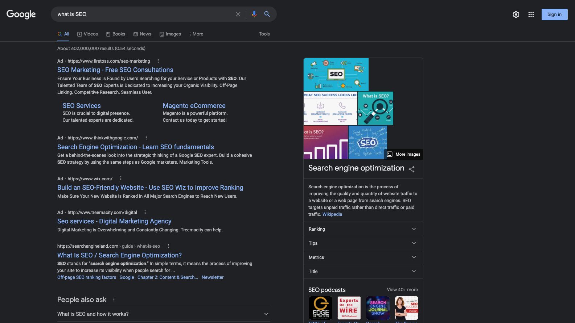Open the Magento eCommerce sitelink

click(x=194, y=106)
